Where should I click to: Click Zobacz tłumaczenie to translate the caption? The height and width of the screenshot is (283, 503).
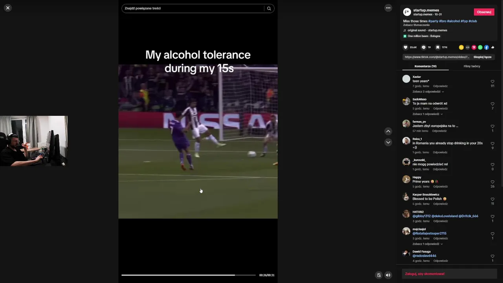(416, 25)
